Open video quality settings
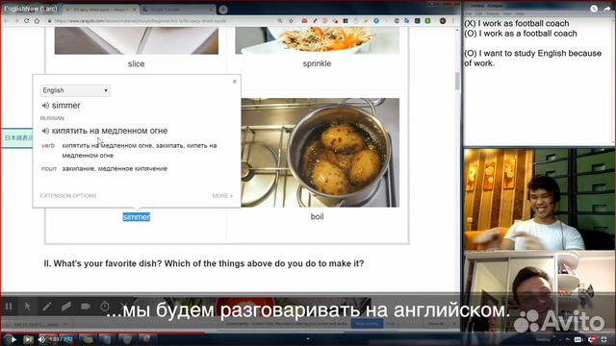Image resolution: width=616 pixels, height=346 pixels. (592, 339)
